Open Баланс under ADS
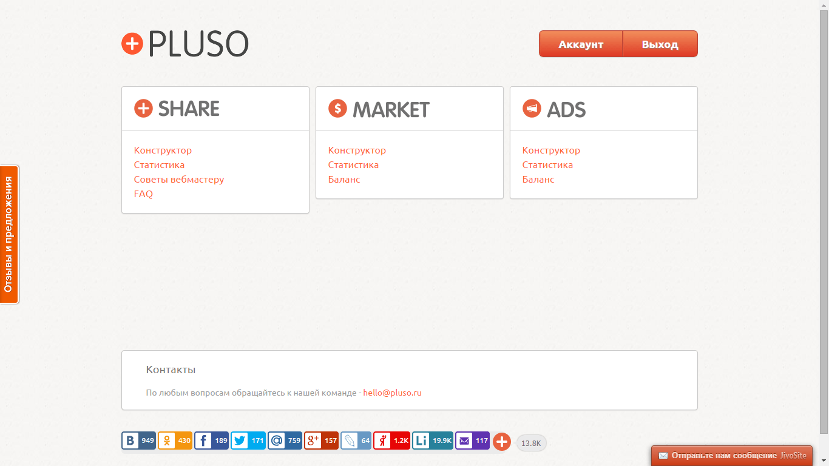Viewport: 829px width, 466px height. [538, 180]
